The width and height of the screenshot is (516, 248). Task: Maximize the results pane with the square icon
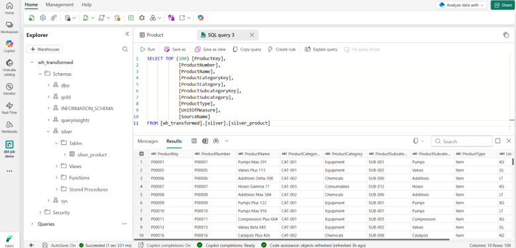pos(498,141)
